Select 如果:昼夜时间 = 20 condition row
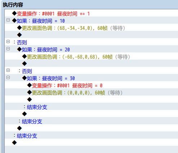The height and width of the screenshot is (153, 178). pyautogui.click(x=91, y=49)
